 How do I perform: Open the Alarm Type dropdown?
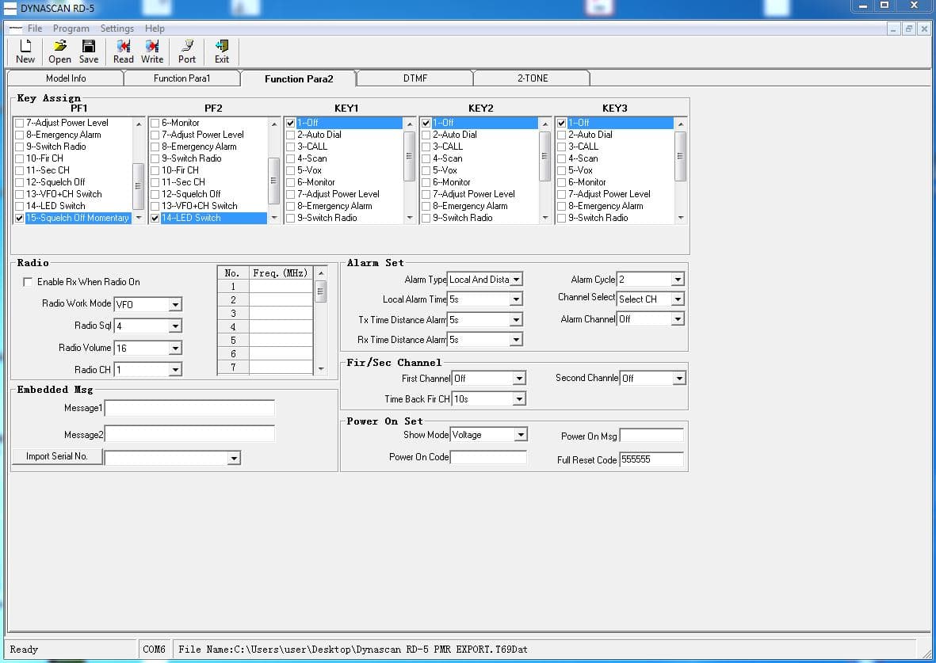(x=517, y=280)
